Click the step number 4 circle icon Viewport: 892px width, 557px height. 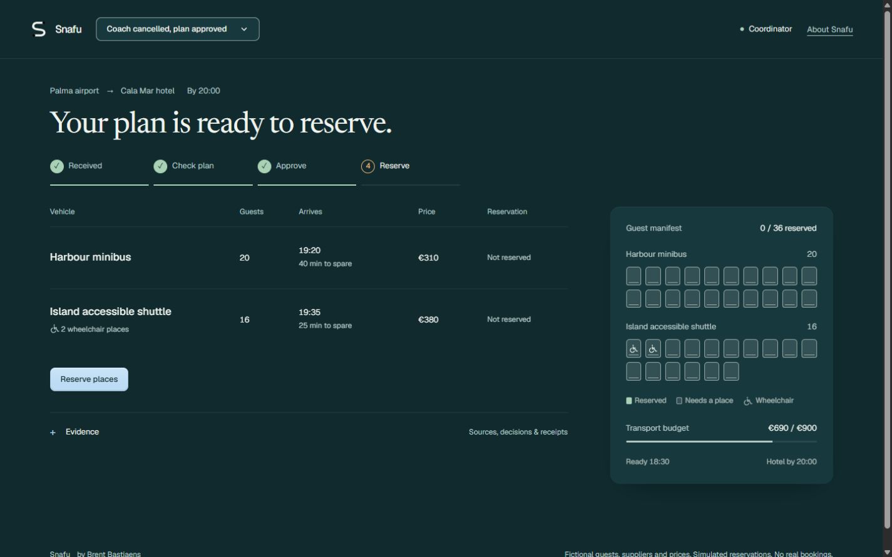[368, 166]
